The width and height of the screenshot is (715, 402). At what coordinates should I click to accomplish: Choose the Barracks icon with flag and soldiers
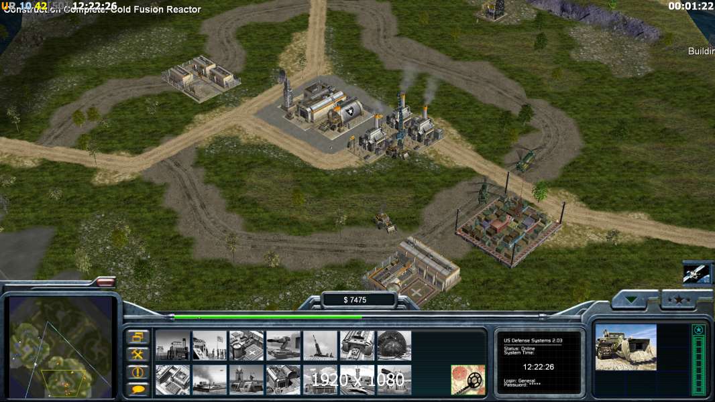coord(209,346)
